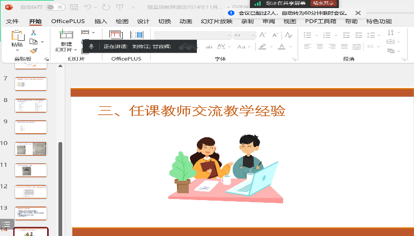Click the Paste clipboard icon

point(17,36)
